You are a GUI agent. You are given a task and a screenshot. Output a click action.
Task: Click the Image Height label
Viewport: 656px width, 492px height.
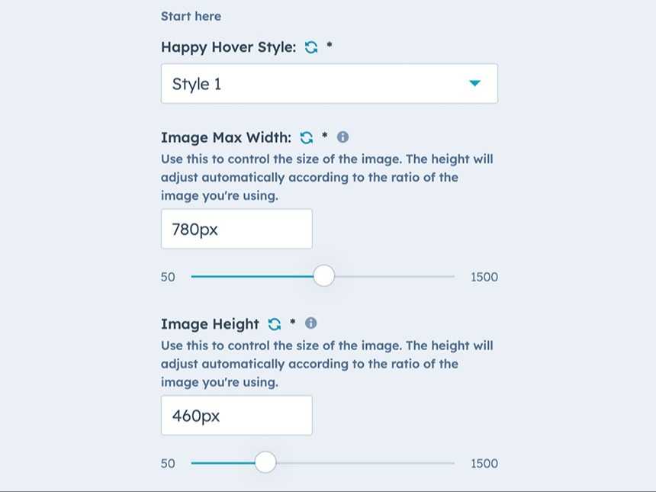(209, 323)
